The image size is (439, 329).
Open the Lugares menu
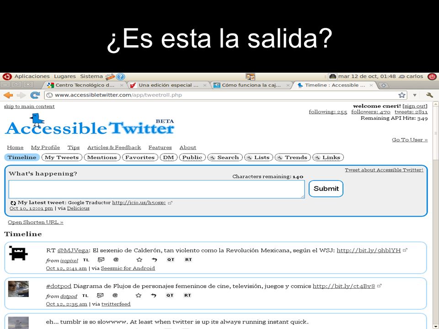64,76
